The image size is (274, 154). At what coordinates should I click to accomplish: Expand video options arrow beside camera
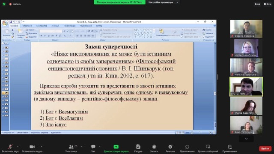click(x=42, y=147)
